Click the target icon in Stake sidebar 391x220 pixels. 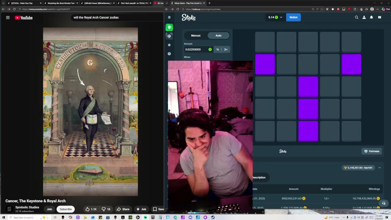click(x=169, y=36)
